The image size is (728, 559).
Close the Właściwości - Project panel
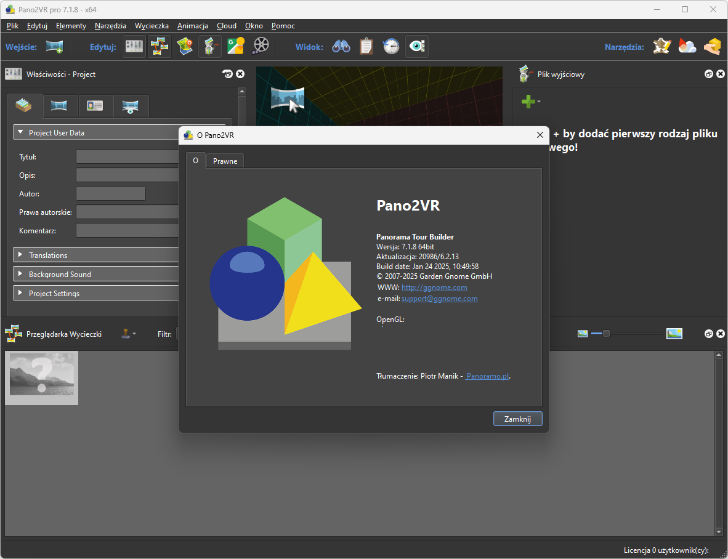(x=240, y=74)
